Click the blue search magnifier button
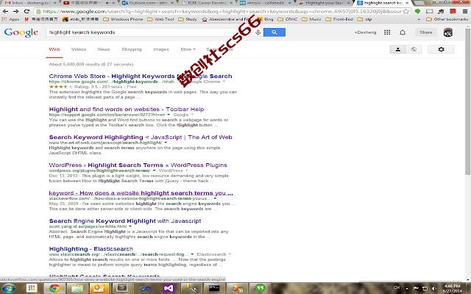Image resolution: width=471 pixels, height=294 pixels. click(275, 32)
